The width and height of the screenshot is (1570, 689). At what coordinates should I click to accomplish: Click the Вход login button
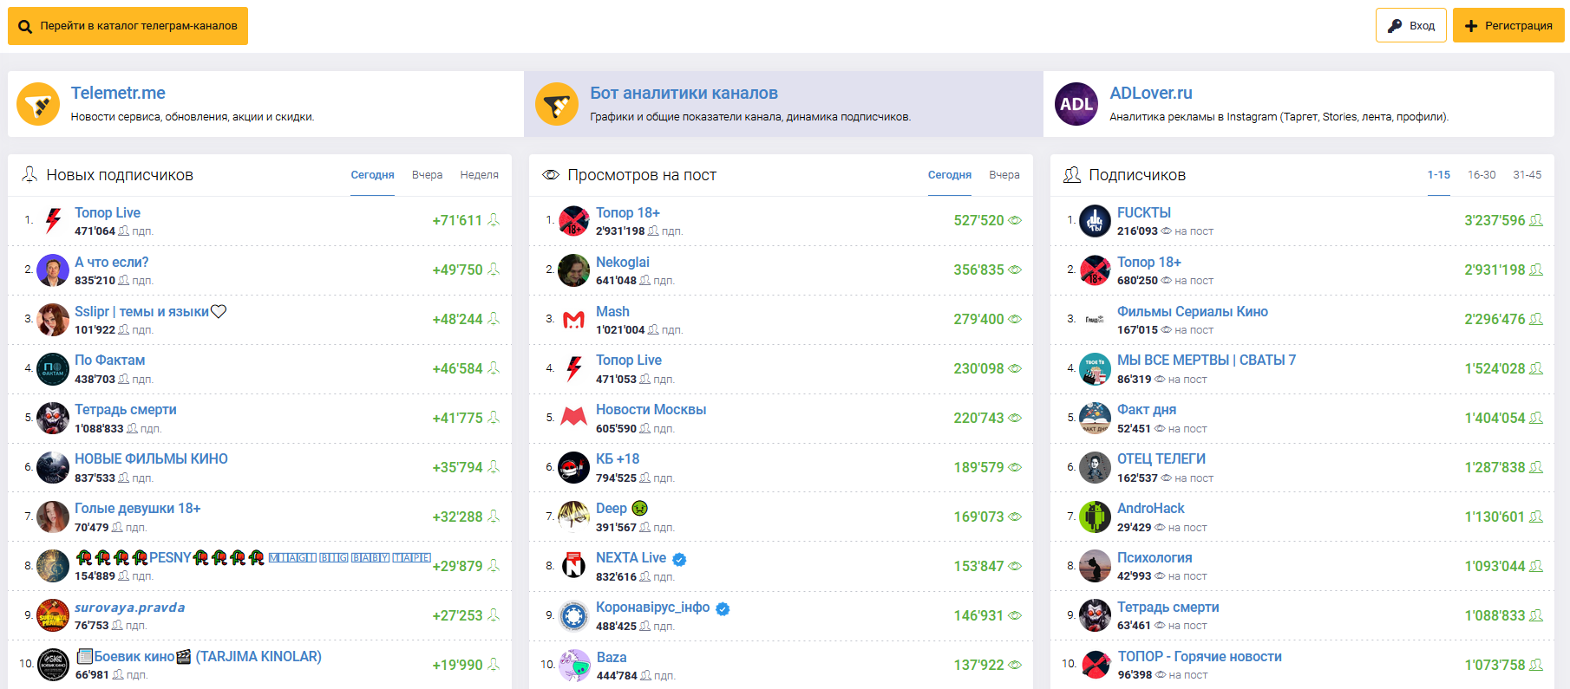[1411, 25]
